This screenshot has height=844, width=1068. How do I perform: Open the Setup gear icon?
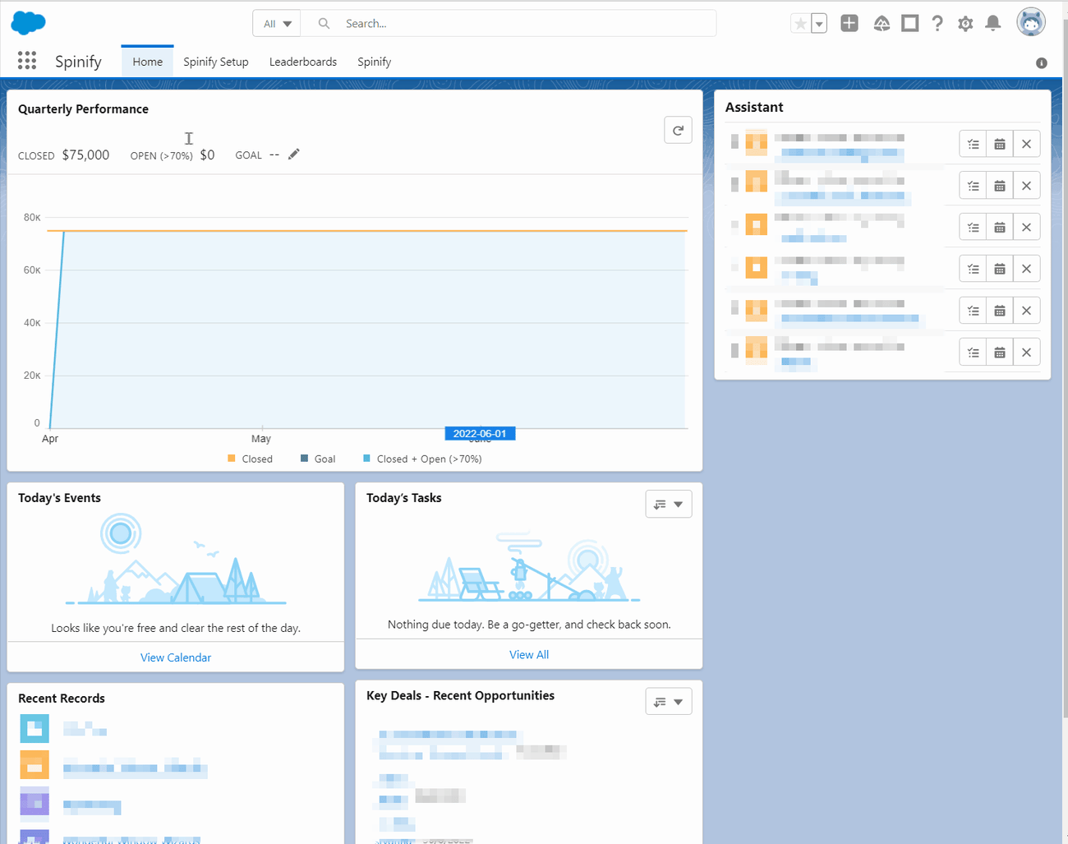coord(965,24)
